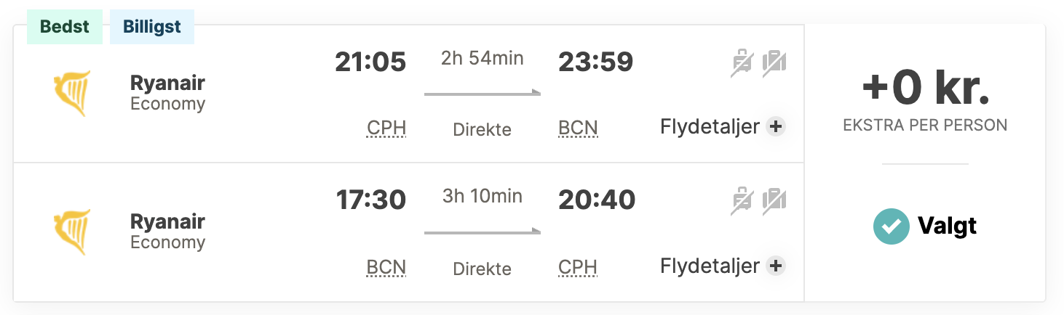Click the outbound CPH departure airport code
The width and height of the screenshot is (1064, 315).
386,128
